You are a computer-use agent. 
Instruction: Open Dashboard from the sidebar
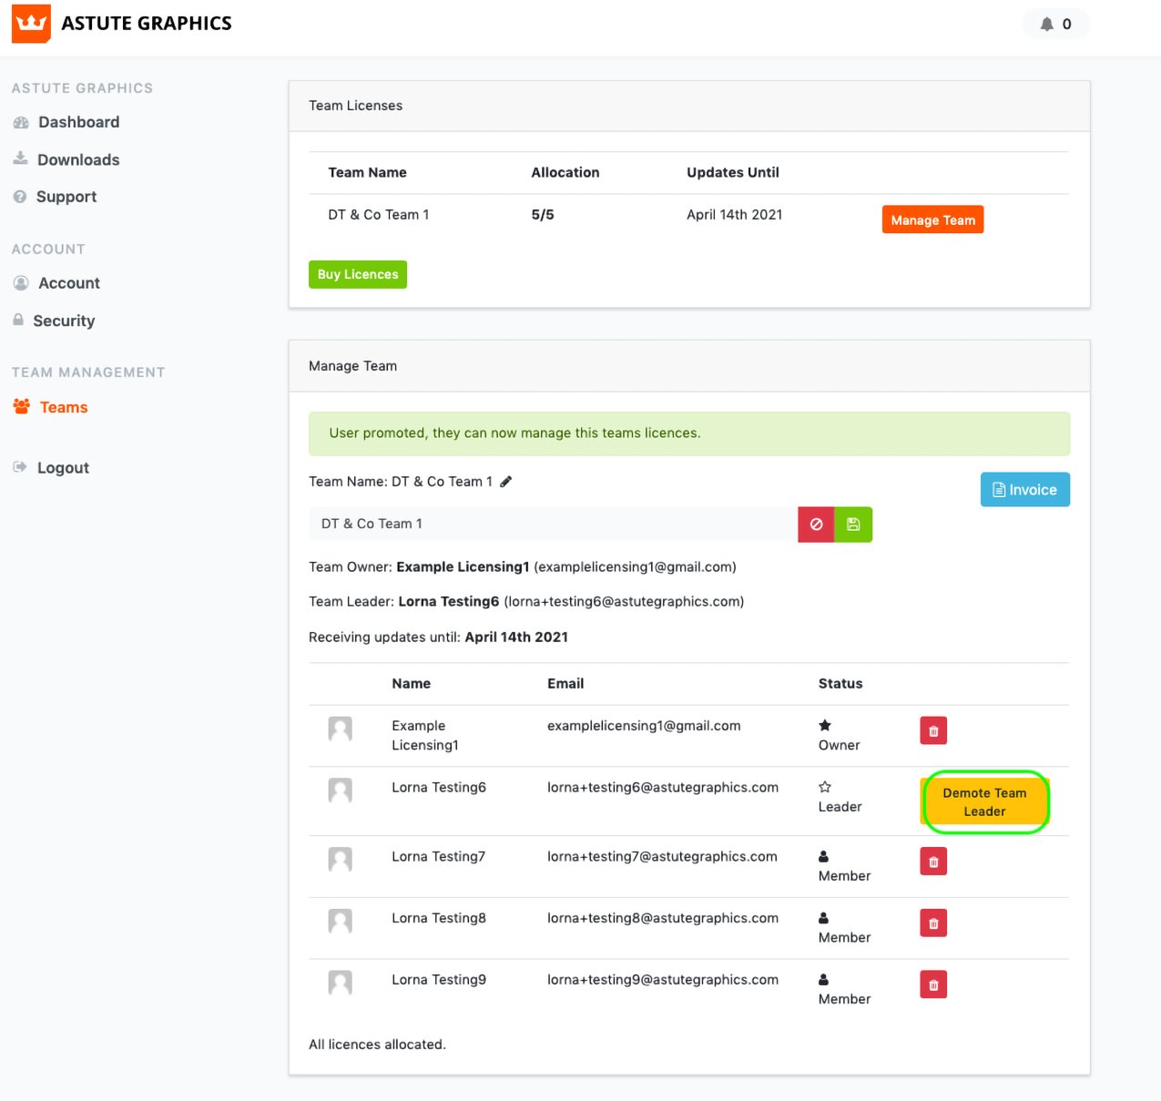(78, 122)
